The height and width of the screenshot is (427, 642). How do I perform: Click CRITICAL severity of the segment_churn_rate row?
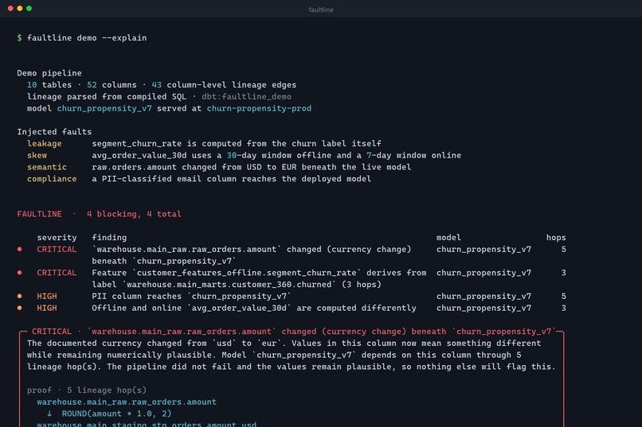[x=57, y=273]
